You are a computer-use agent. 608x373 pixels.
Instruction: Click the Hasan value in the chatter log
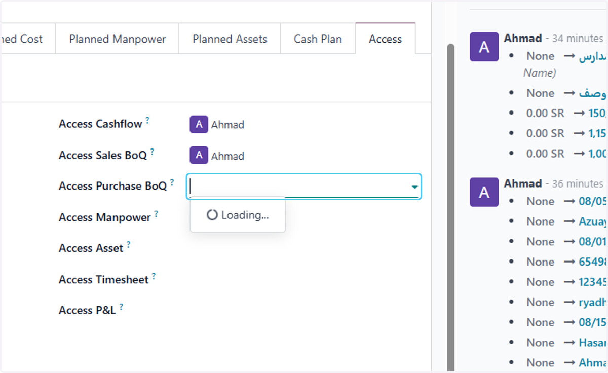[x=593, y=343]
